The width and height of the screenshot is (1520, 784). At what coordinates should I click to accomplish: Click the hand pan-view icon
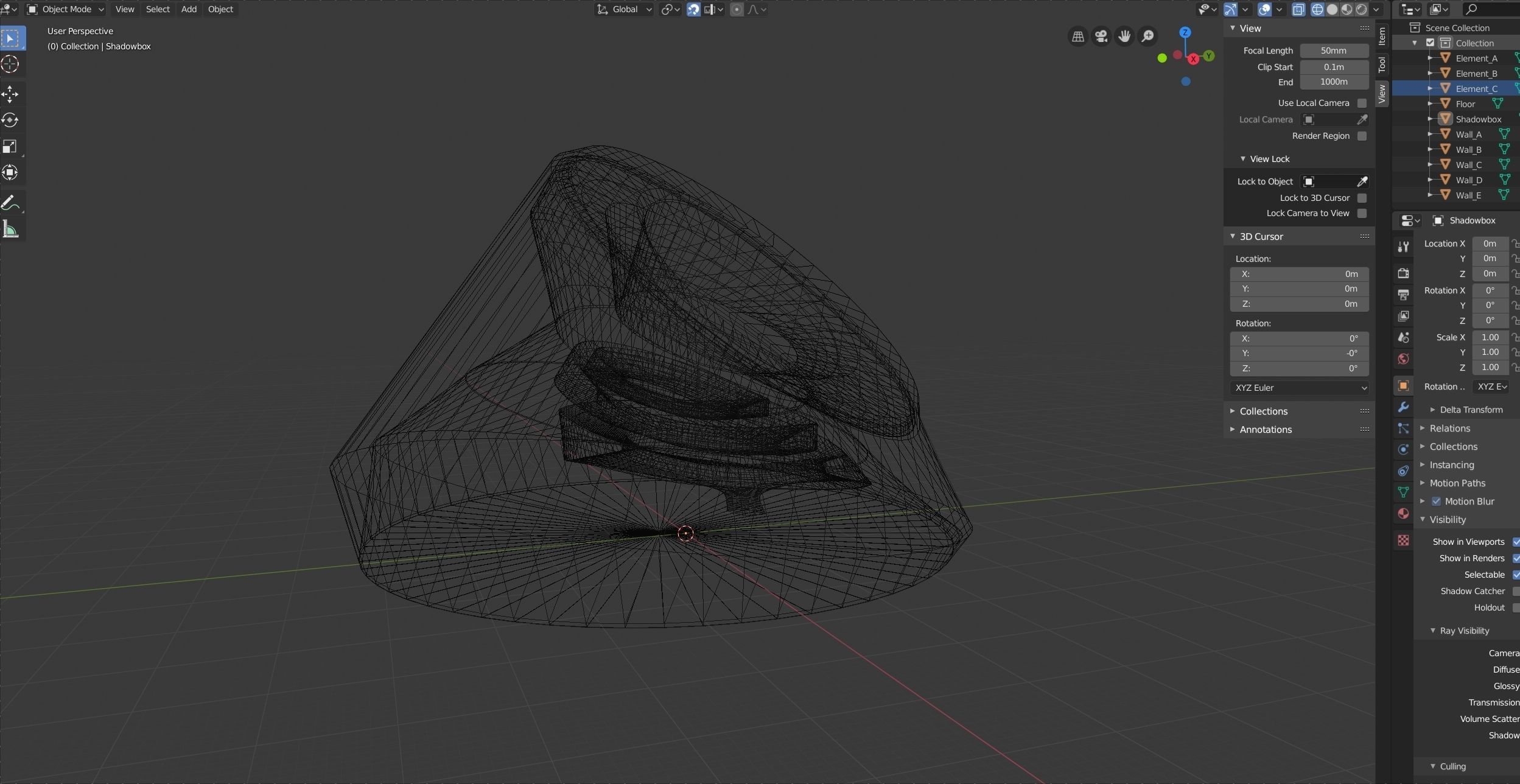pos(1124,37)
